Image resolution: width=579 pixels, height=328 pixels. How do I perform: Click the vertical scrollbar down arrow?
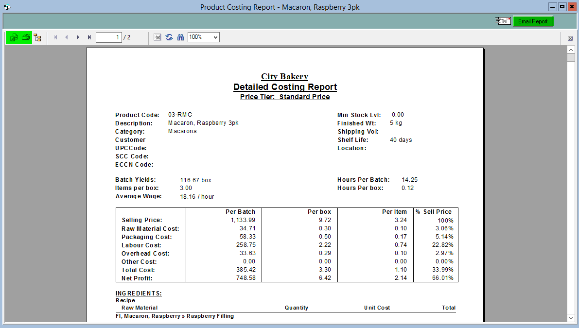click(x=571, y=318)
